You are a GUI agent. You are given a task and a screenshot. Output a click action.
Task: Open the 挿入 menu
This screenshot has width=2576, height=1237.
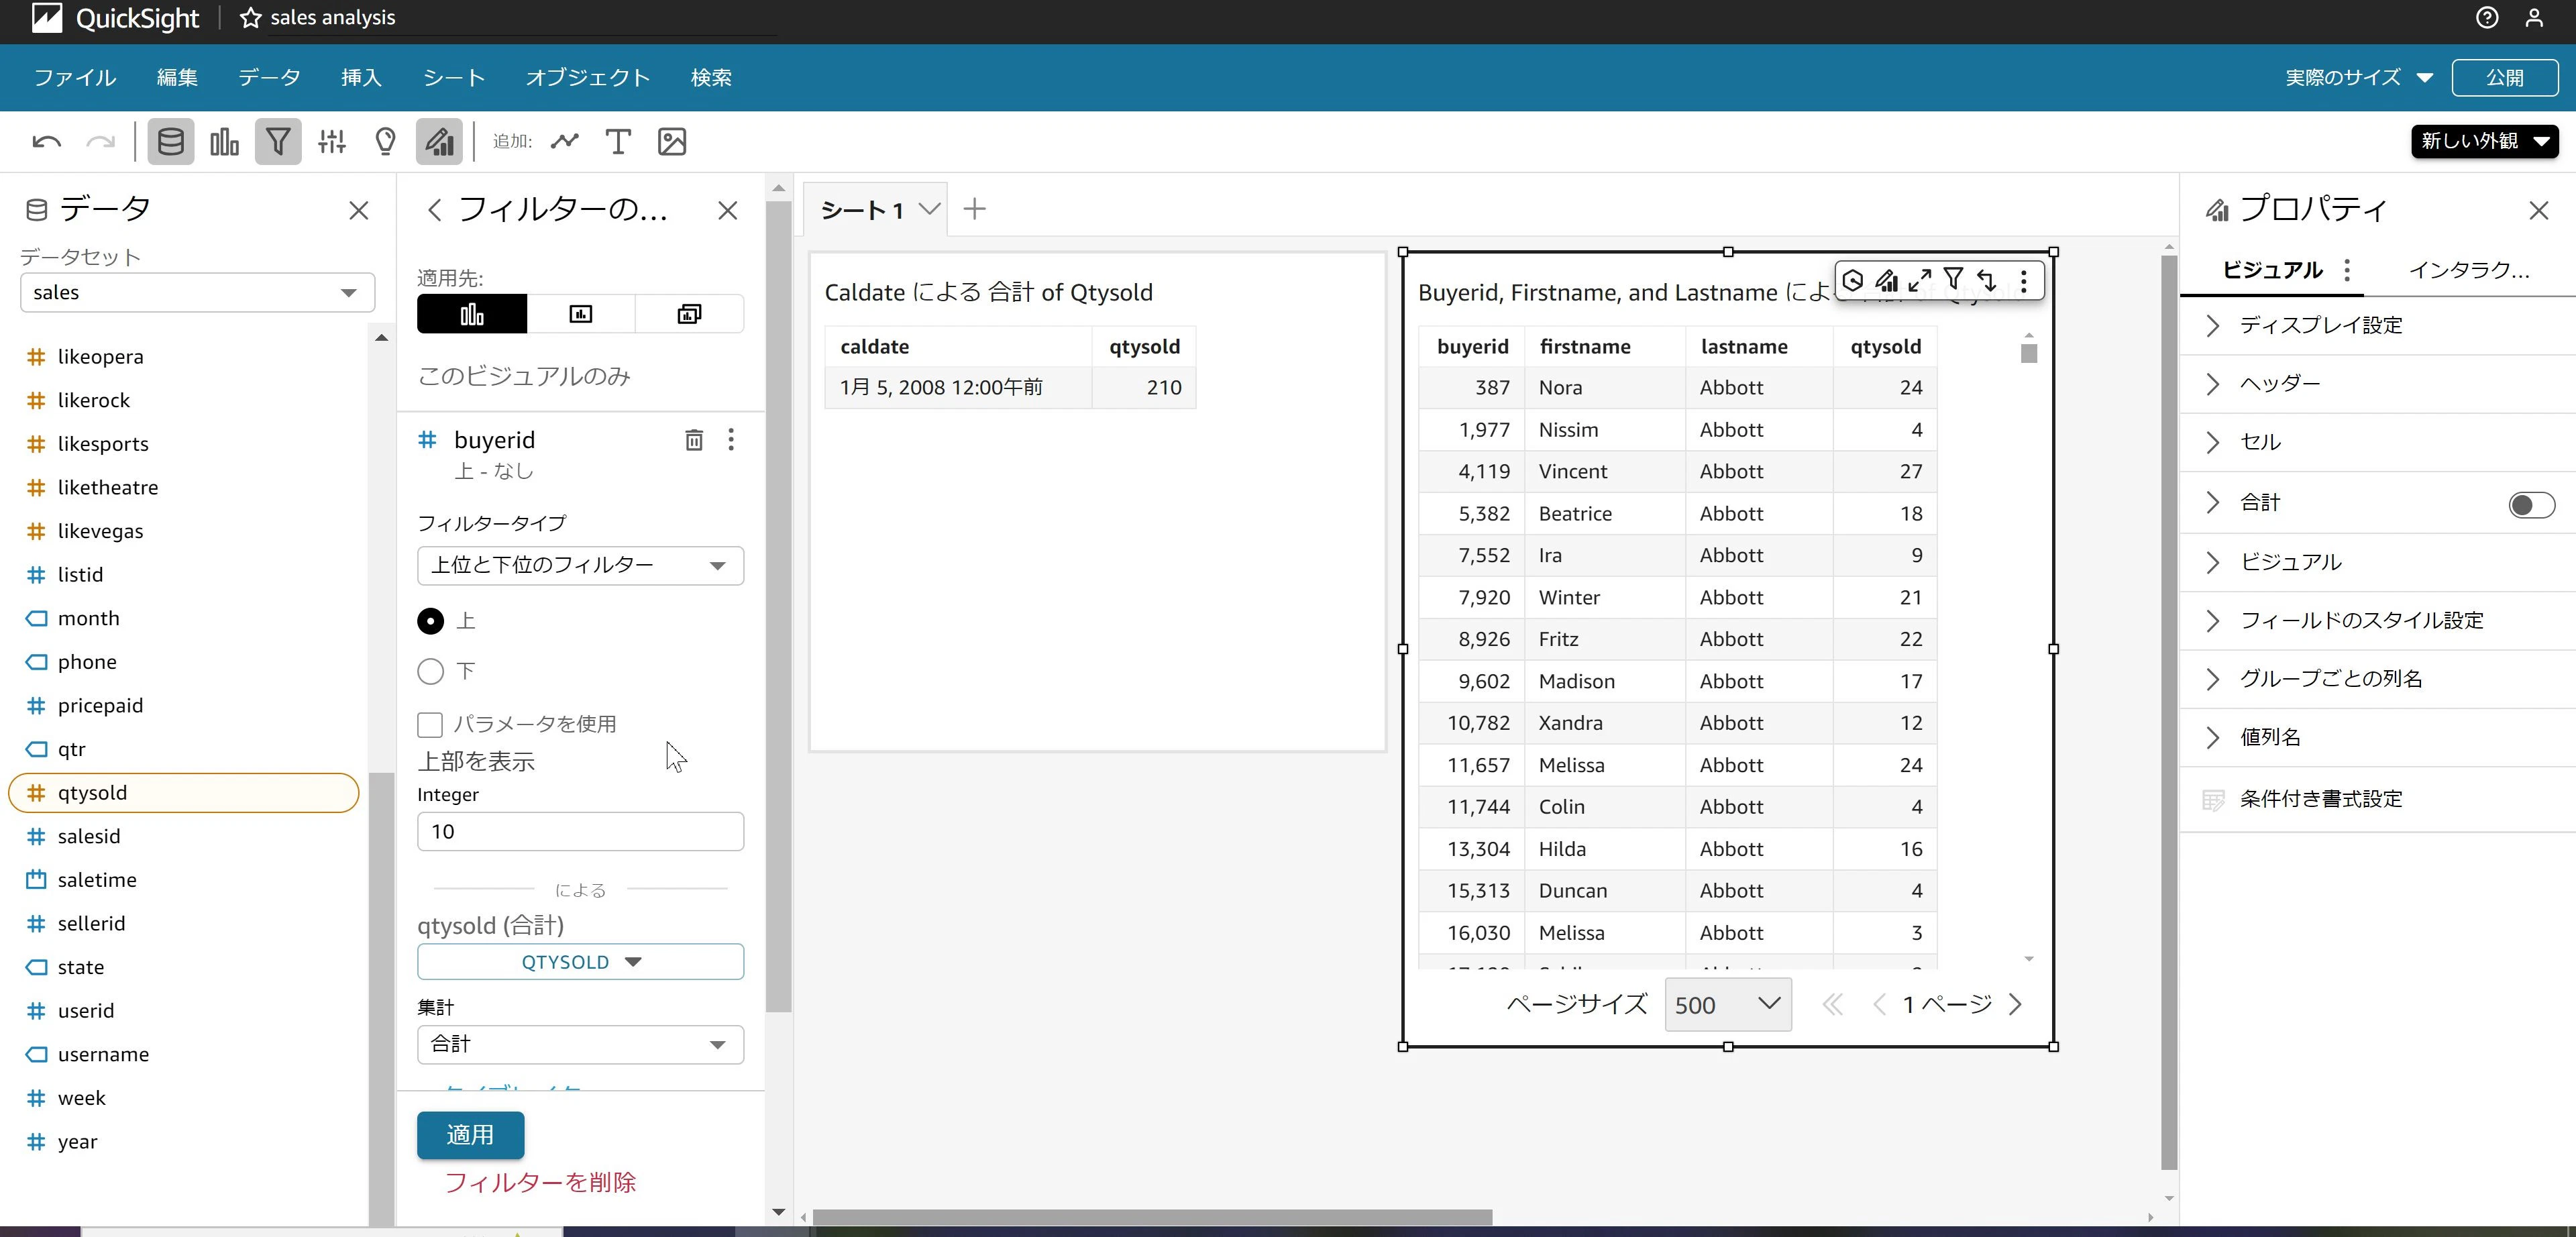(361, 77)
